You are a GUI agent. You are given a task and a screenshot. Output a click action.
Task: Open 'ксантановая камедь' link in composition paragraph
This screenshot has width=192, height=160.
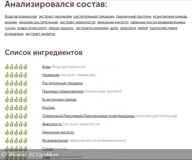(170, 16)
